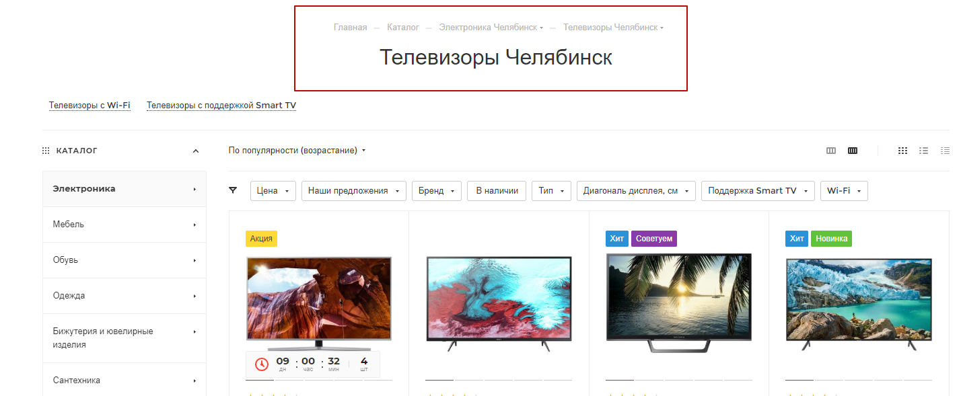Open the Wi-Fi filter dropdown
Image resolution: width=961 pixels, height=396 pixels.
844,191
